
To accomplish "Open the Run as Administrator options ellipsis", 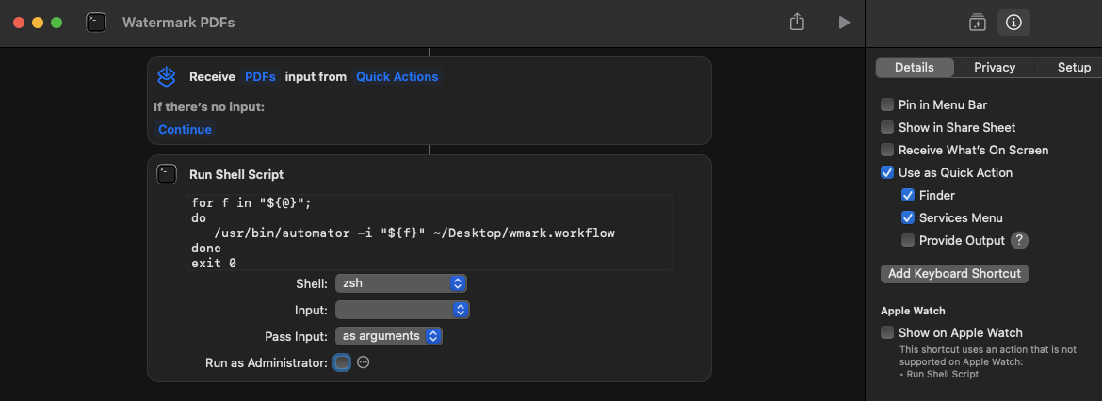I will tap(364, 362).
